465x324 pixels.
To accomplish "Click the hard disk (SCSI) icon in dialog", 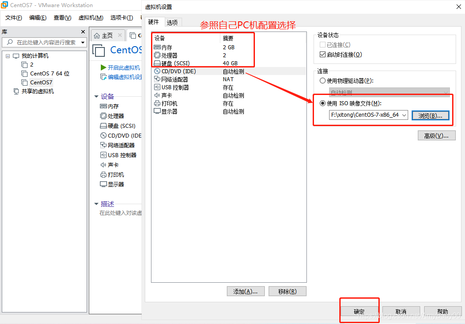I will 157,63.
